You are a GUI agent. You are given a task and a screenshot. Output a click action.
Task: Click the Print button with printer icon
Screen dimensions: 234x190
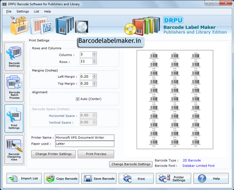click(136, 179)
